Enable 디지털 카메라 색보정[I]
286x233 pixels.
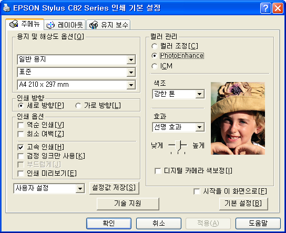(x=158, y=171)
